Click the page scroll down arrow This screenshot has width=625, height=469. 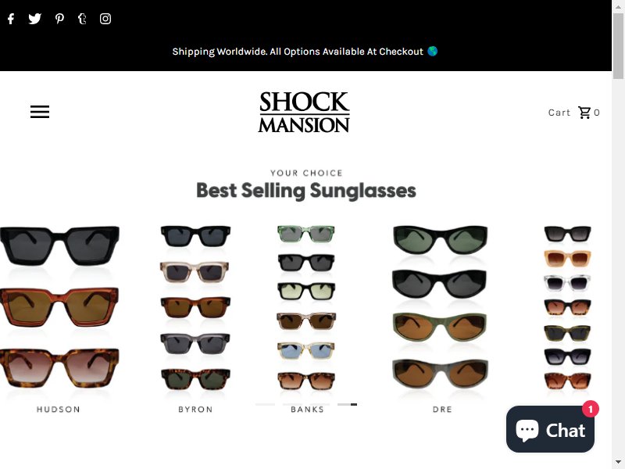[618, 464]
